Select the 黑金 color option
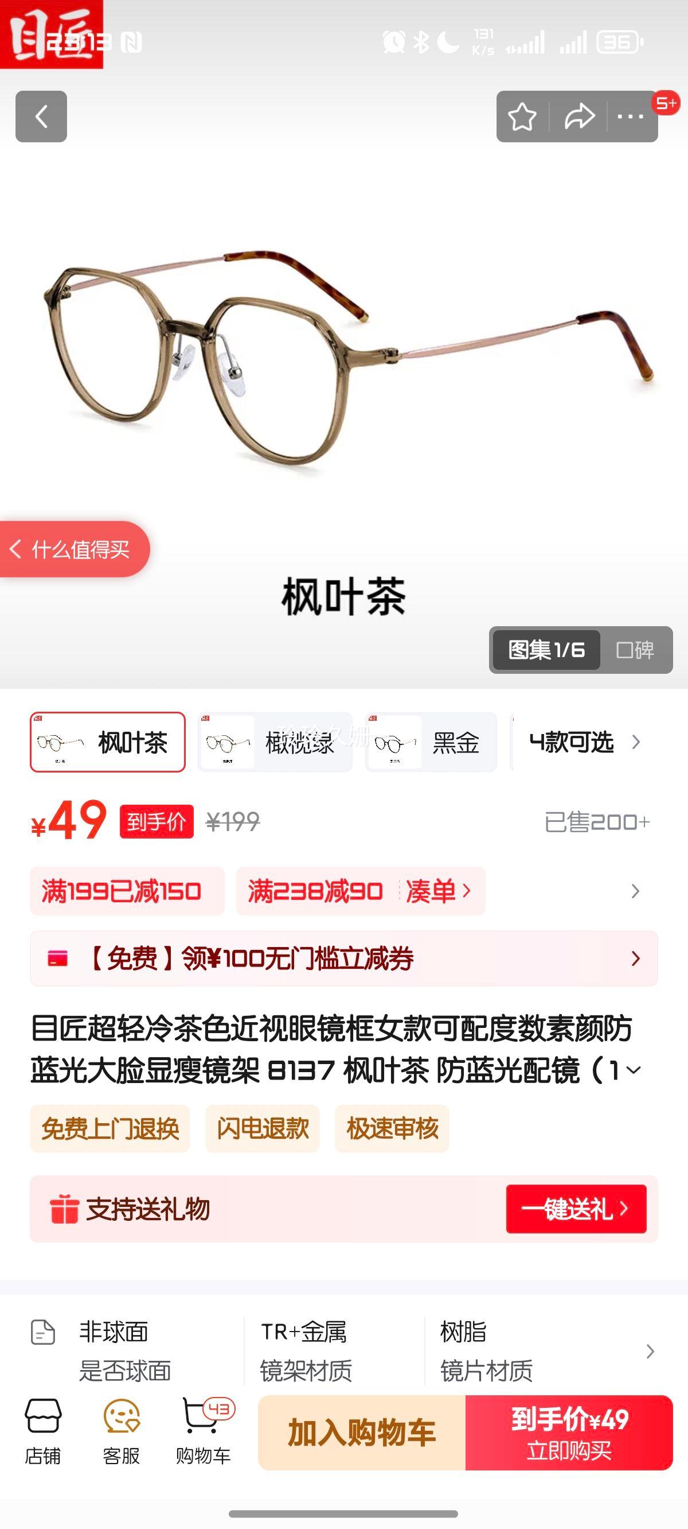 pyautogui.click(x=431, y=742)
